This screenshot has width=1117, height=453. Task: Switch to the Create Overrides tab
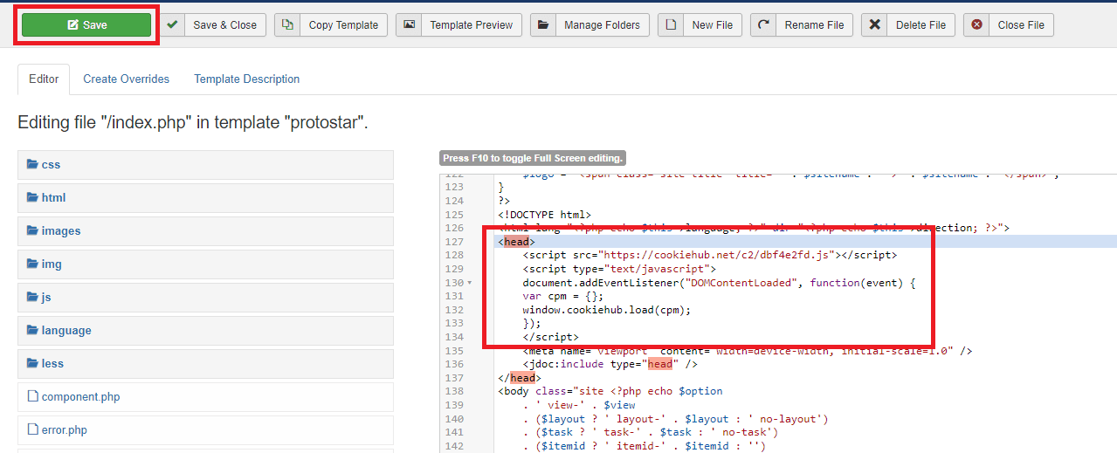tap(127, 79)
